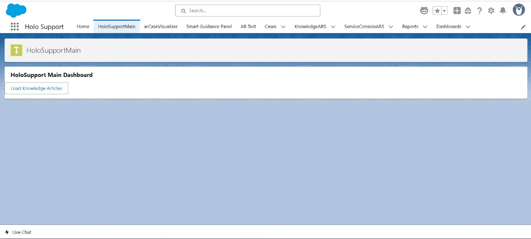Open the Reports tab
Viewport: 531px width, 239px height.
click(410, 26)
